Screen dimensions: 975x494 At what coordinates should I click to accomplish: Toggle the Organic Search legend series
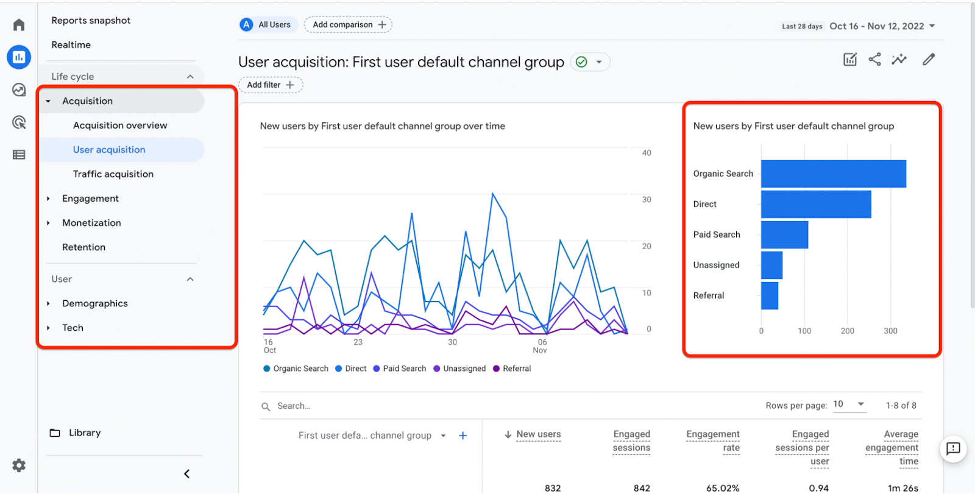[x=296, y=369]
